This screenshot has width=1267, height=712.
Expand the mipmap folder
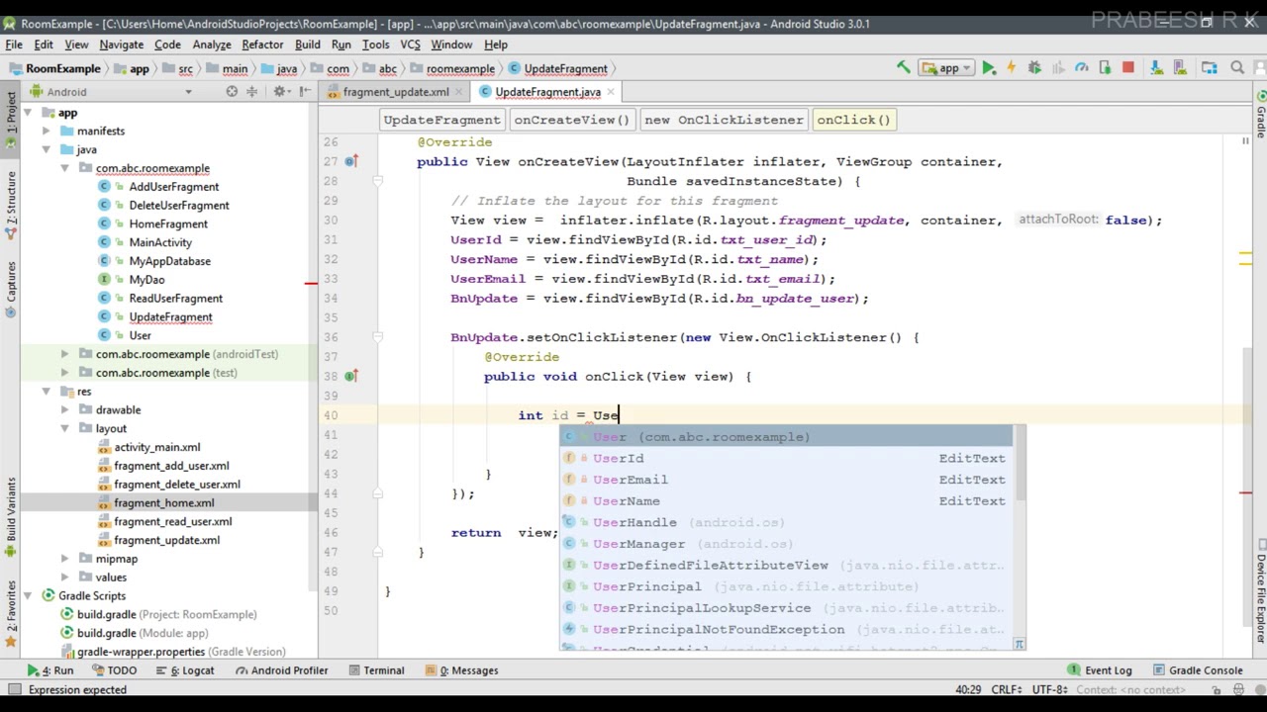click(65, 559)
